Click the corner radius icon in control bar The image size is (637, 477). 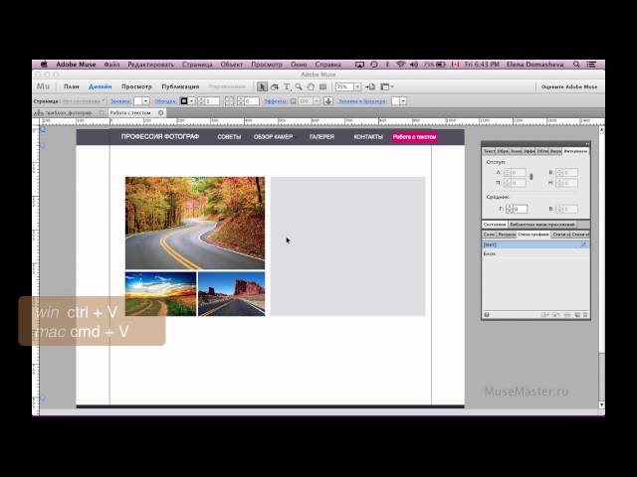[x=229, y=101]
